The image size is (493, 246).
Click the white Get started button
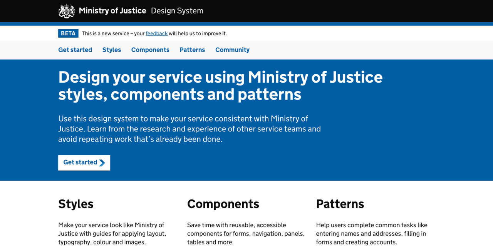pyautogui.click(x=84, y=163)
